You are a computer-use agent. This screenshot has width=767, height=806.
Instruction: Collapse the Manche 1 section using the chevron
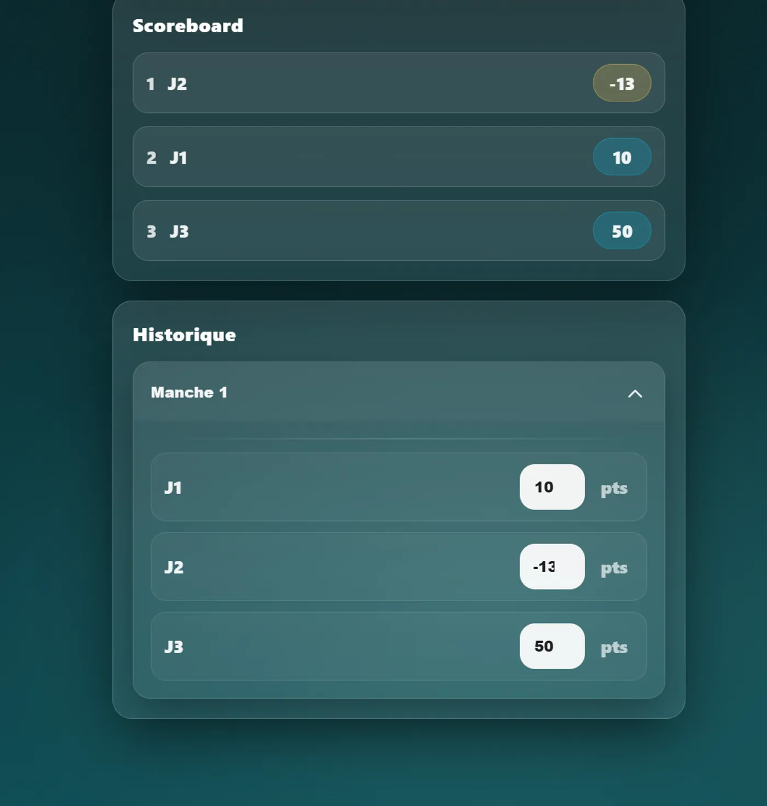pyautogui.click(x=635, y=393)
